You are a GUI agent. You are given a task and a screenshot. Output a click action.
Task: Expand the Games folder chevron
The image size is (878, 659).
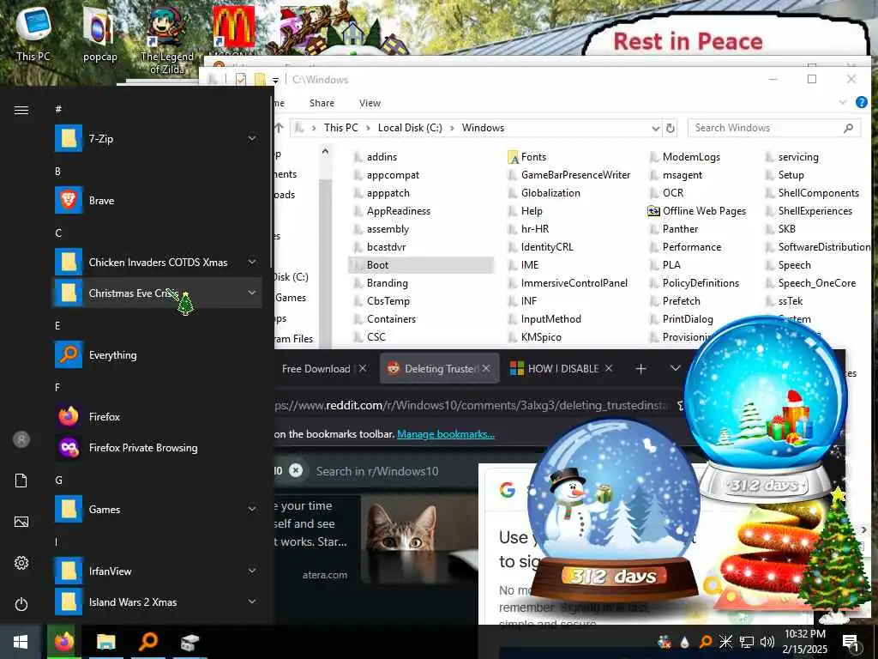(252, 509)
